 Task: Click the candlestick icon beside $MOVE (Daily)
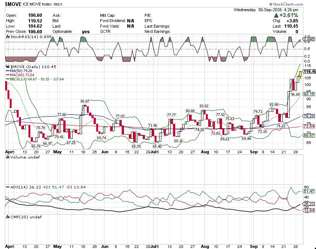[7, 67]
